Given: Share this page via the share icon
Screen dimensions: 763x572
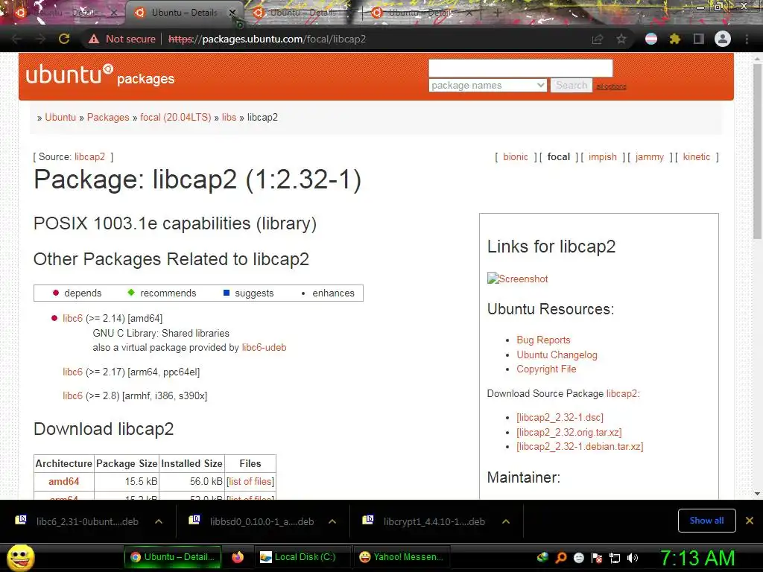Looking at the screenshot, I should [x=598, y=39].
